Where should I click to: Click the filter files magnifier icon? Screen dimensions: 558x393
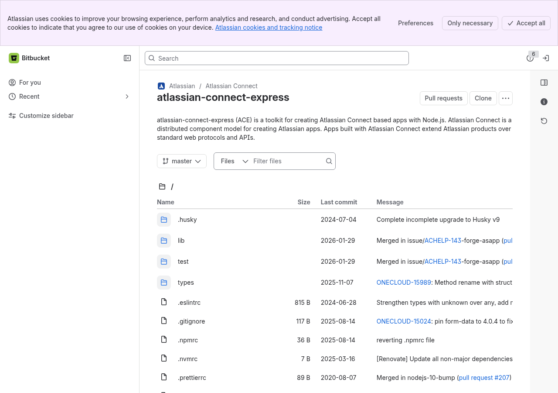coord(329,161)
